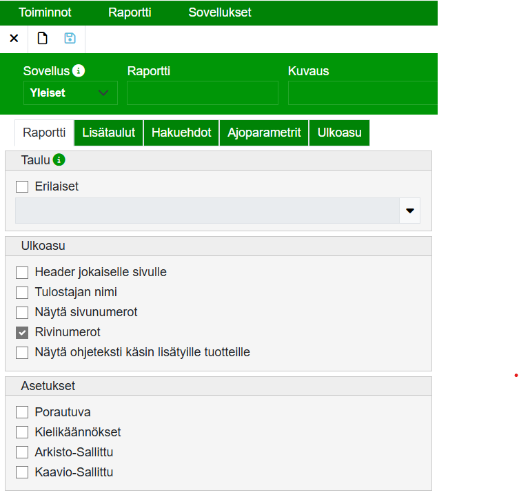Click the info icon next to Taulu

(x=59, y=160)
